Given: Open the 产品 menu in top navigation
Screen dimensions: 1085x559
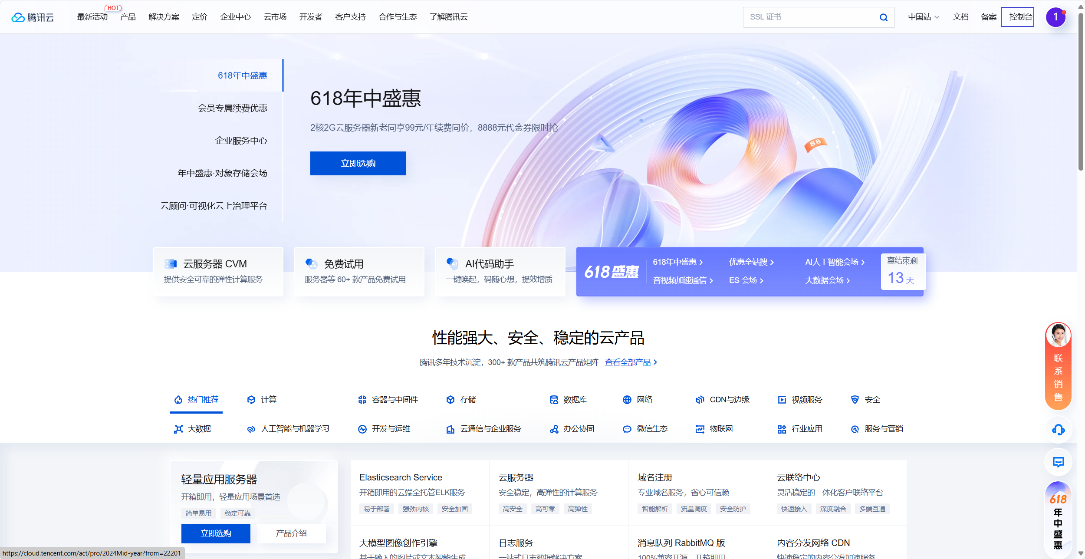Looking at the screenshot, I should click(x=128, y=17).
